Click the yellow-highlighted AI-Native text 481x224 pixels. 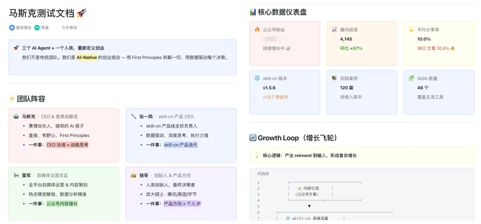[x=86, y=57]
